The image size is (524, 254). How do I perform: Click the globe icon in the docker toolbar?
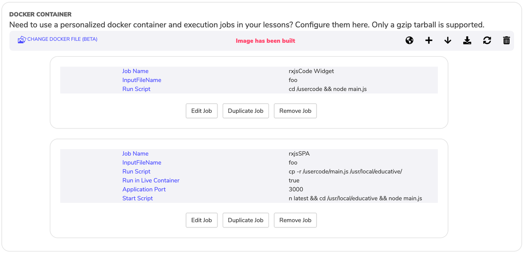(x=410, y=41)
